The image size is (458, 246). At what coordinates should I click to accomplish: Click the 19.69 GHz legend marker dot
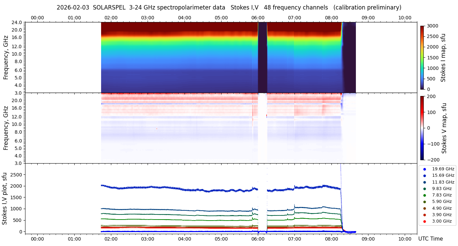[424, 169]
